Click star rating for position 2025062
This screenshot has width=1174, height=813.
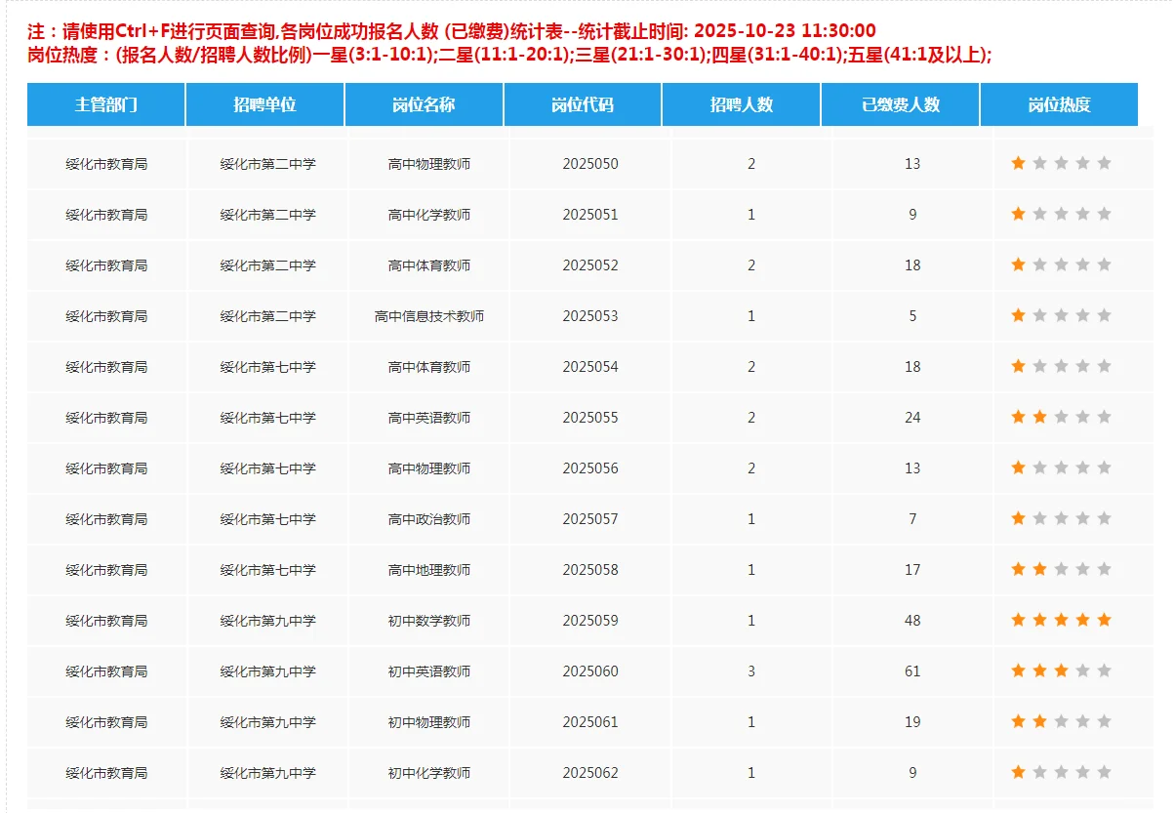pos(1061,772)
